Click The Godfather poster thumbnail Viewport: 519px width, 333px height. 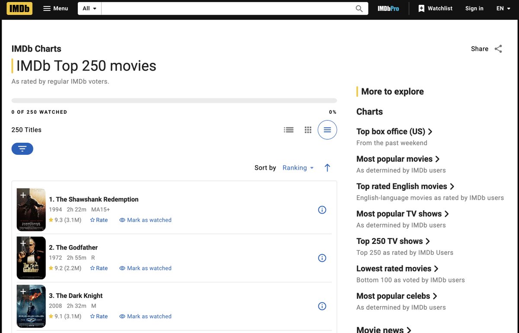pyautogui.click(x=31, y=258)
